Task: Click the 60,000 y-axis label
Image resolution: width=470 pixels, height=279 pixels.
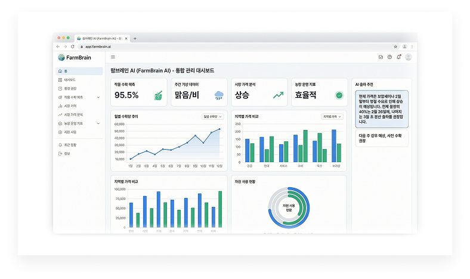Action: 119,124
